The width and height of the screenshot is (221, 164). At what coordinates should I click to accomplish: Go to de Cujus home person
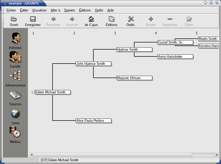pyautogui.click(x=91, y=19)
